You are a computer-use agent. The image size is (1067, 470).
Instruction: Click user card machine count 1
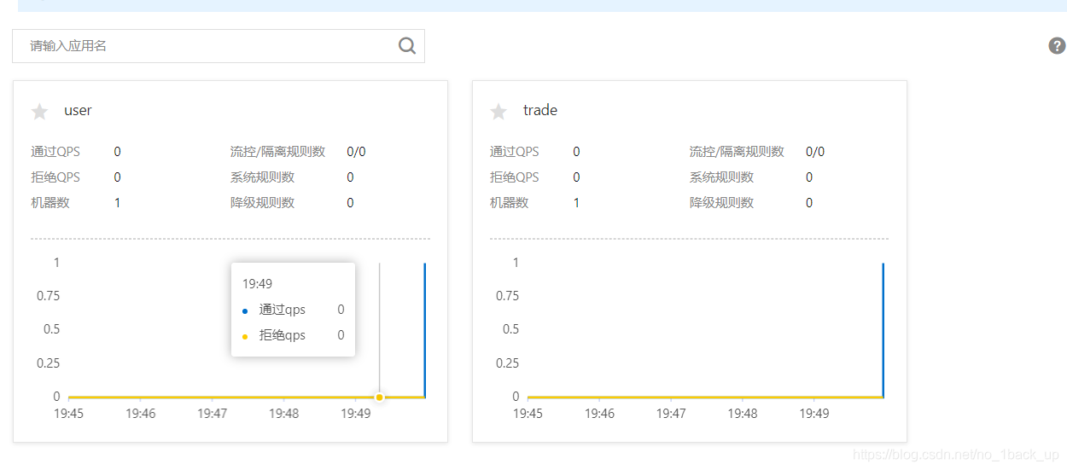[x=117, y=203]
